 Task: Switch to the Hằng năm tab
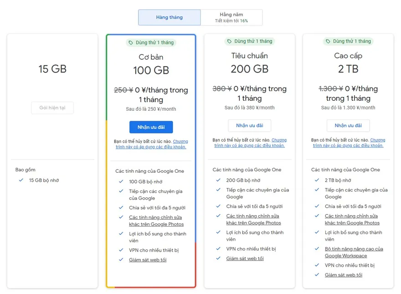(x=231, y=17)
